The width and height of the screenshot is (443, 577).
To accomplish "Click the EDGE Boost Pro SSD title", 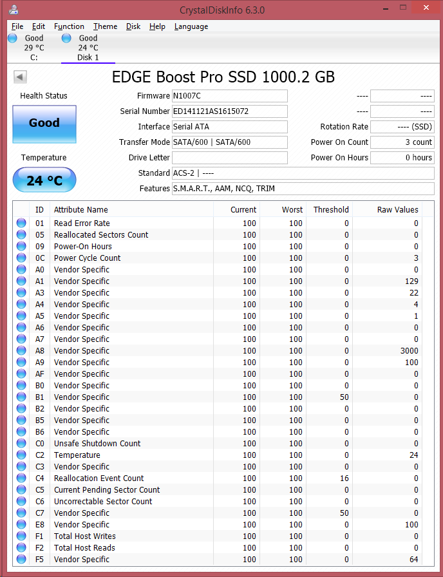I will pyautogui.click(x=223, y=77).
